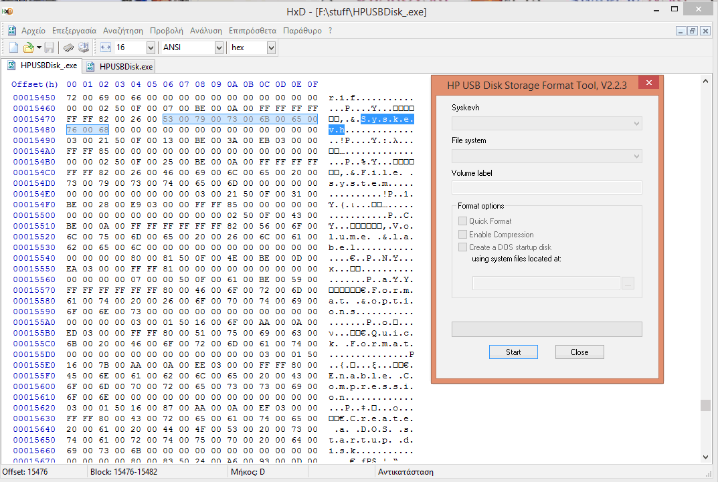Image resolution: width=718 pixels, height=482 pixels.
Task: Open the recent files arrow beside Open
Action: point(39,47)
